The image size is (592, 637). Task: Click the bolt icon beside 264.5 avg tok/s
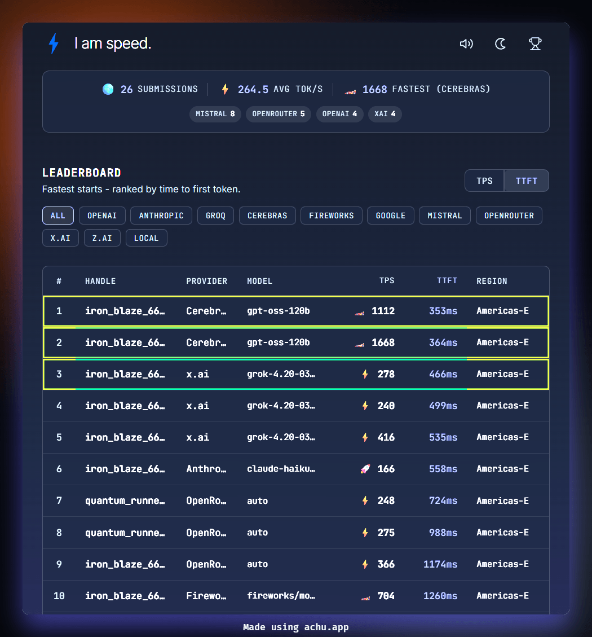point(226,89)
